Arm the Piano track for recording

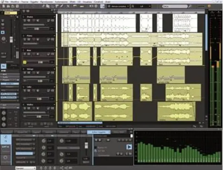(33, 39)
